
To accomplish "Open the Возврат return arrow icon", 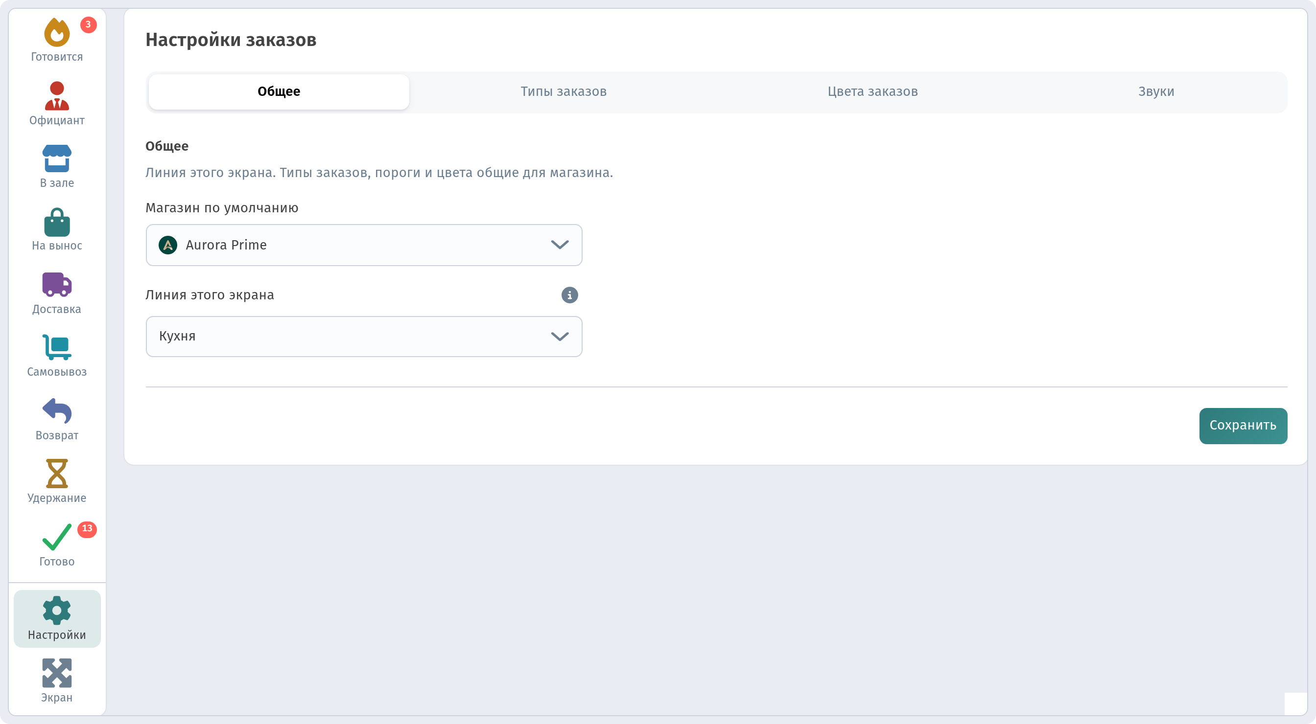I will click(57, 411).
